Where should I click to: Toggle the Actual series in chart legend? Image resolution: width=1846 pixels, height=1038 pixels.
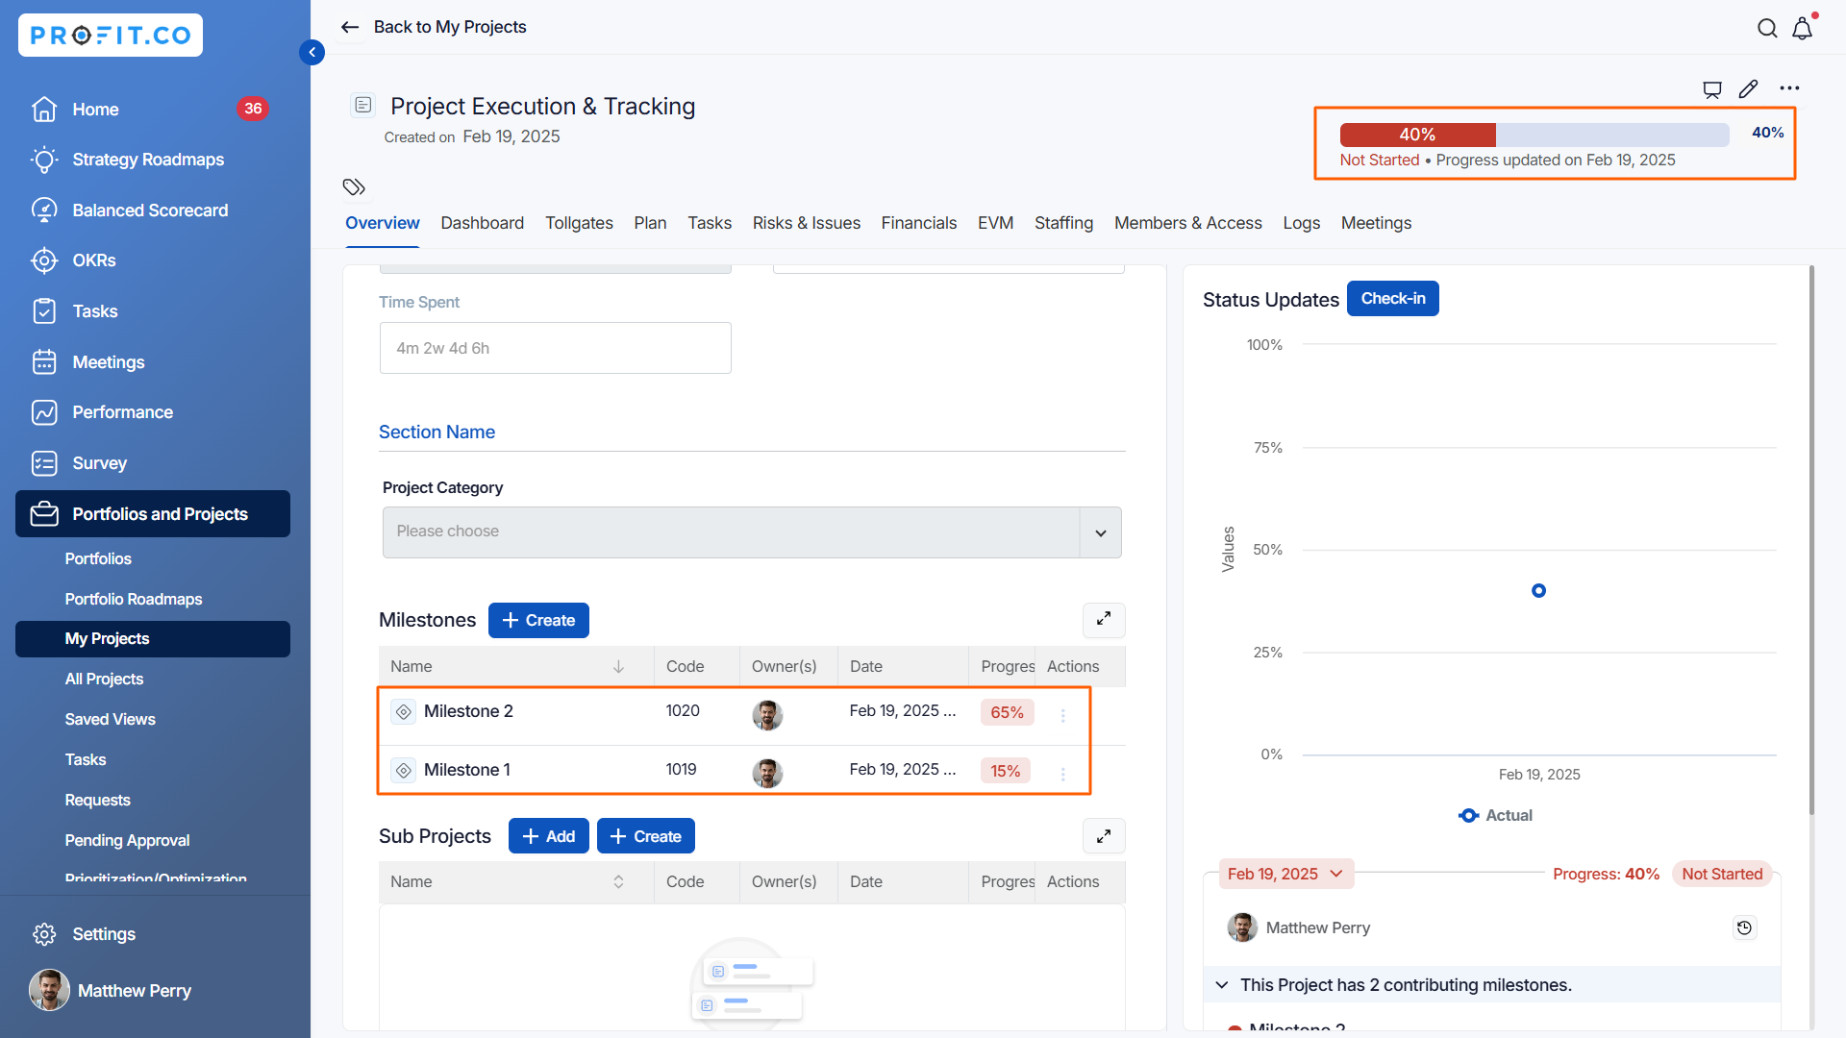(x=1496, y=815)
